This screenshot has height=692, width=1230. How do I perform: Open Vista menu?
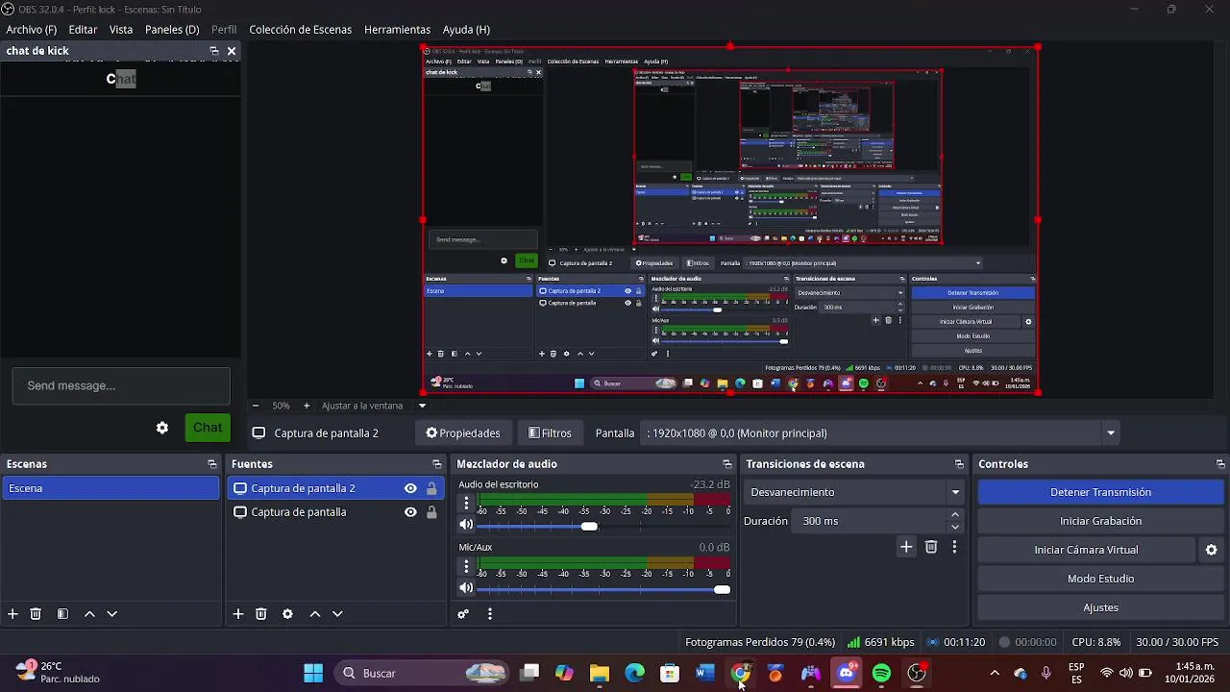click(x=121, y=30)
